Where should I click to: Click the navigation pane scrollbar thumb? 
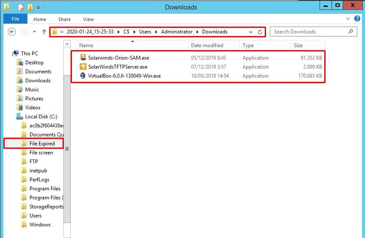click(67, 149)
